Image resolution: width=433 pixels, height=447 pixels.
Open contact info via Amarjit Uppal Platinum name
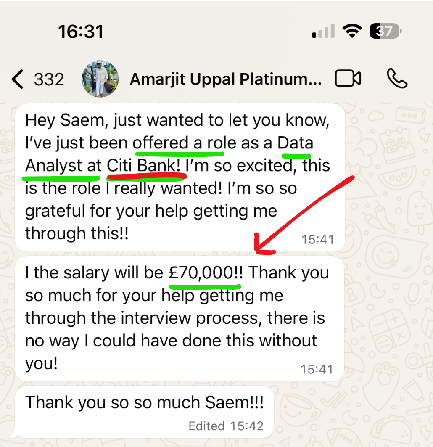point(226,79)
